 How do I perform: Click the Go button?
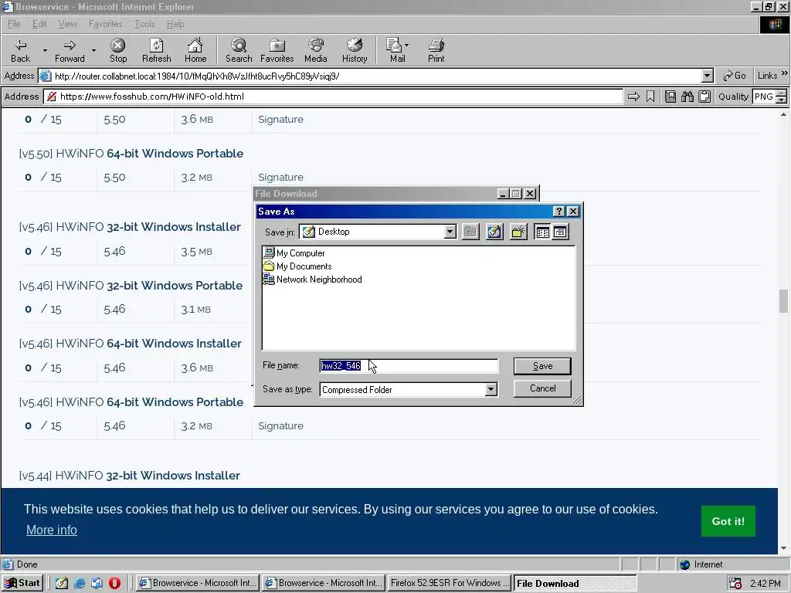click(735, 76)
